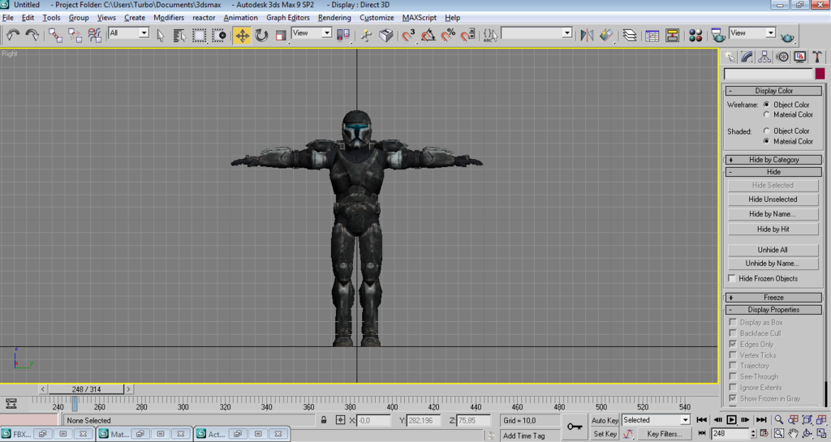Collapse the Display Properties rollout
Image resolution: width=831 pixels, height=442 pixels.
pos(773,310)
